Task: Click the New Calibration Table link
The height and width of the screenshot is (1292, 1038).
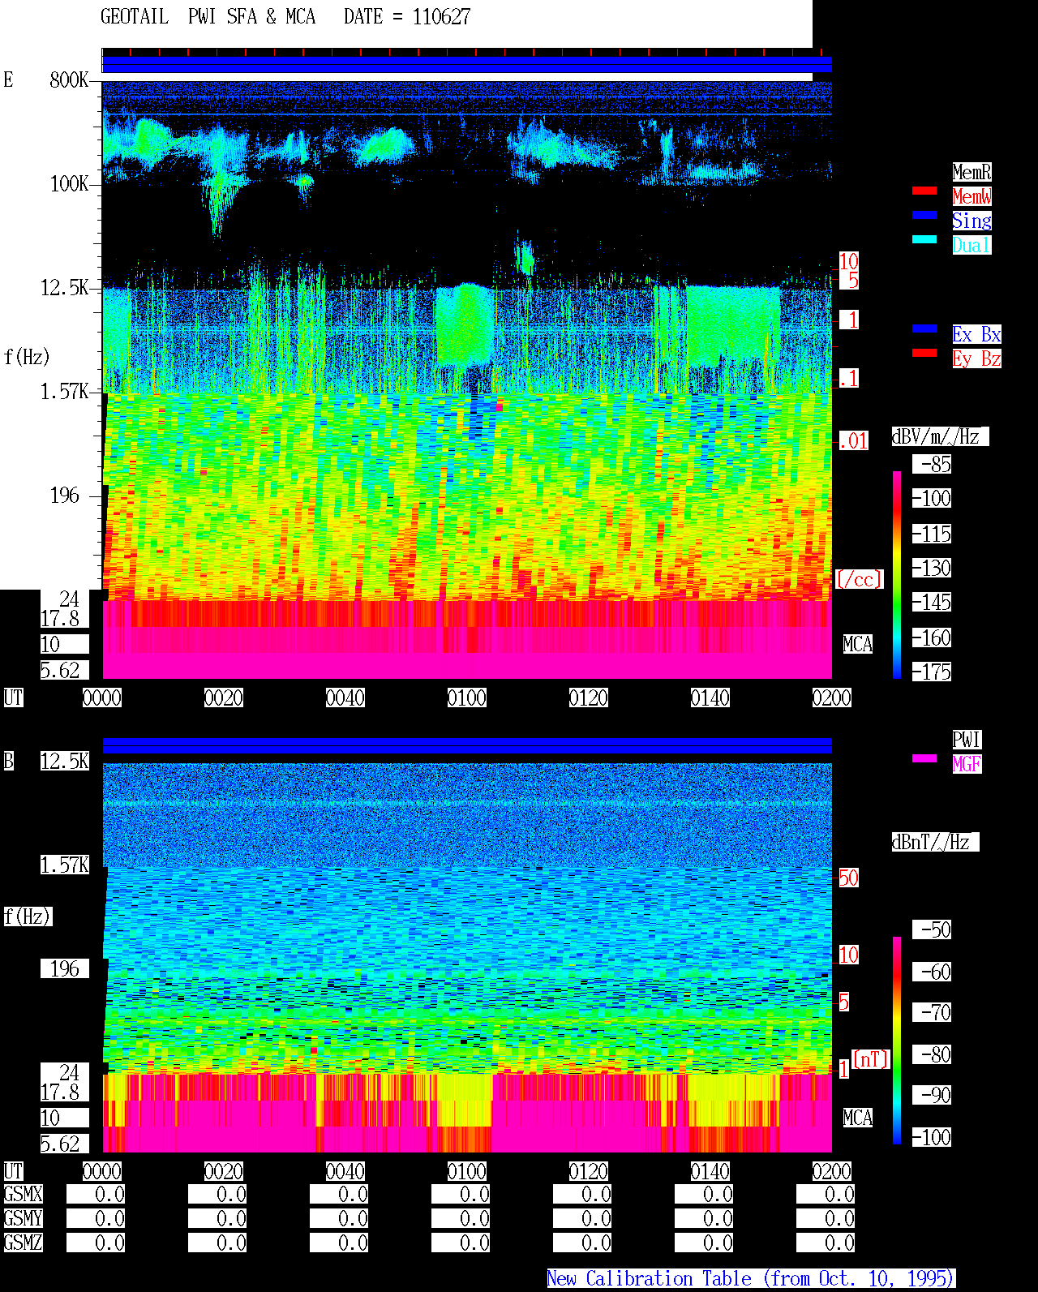Action: point(751,1278)
